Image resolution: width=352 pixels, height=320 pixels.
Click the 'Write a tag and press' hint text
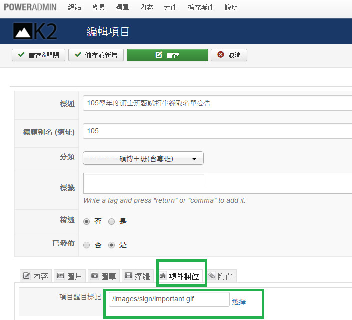pos(164,200)
